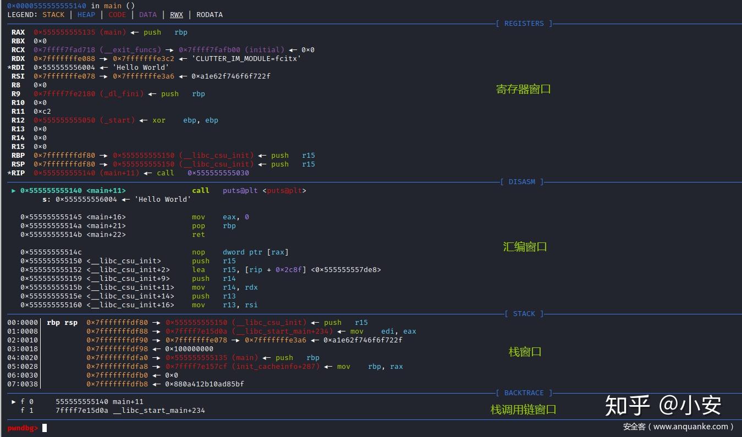Select the R9 register name
742x437 pixels.
pos(16,93)
